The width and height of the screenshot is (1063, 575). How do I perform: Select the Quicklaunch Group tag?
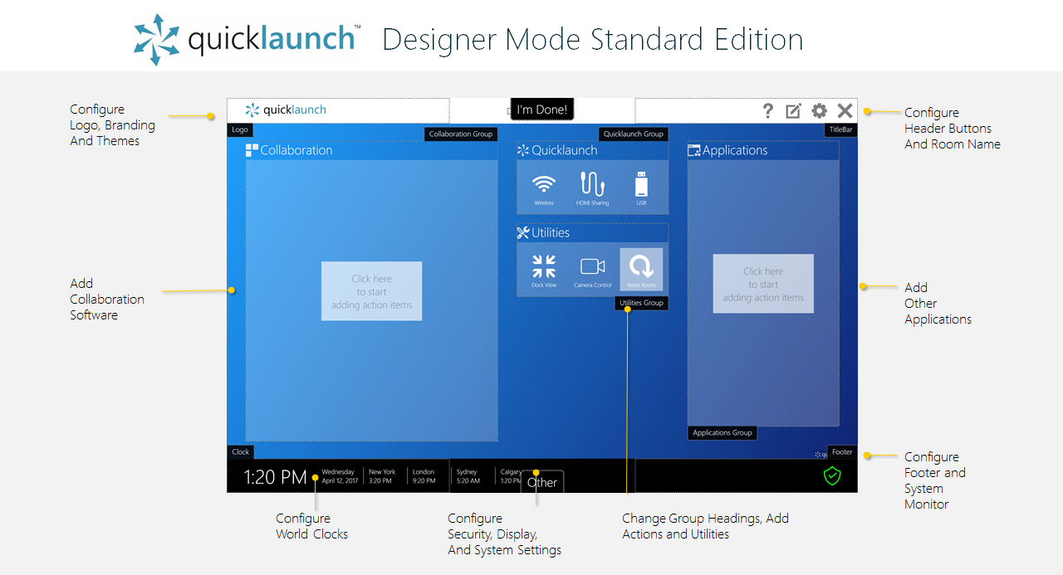click(634, 134)
